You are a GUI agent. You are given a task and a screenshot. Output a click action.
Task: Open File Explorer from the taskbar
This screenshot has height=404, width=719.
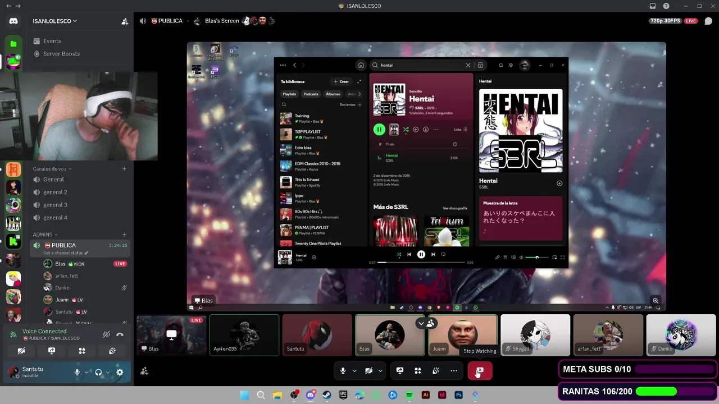tap(277, 395)
